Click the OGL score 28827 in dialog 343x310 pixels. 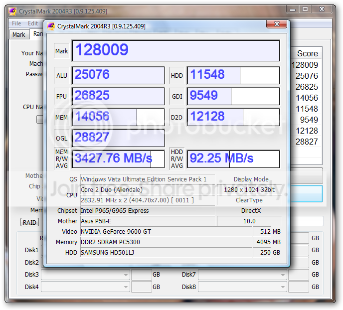(118, 139)
